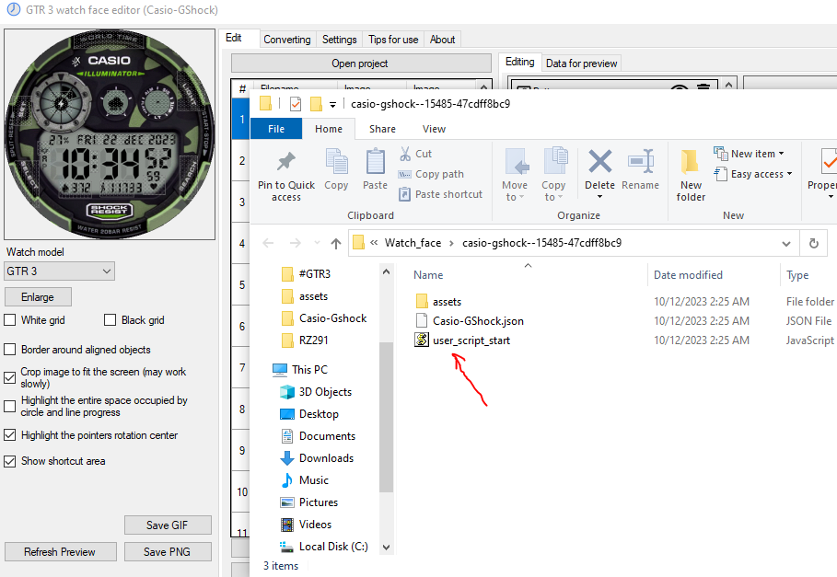
Task: Click the Rename icon
Action: (x=641, y=161)
